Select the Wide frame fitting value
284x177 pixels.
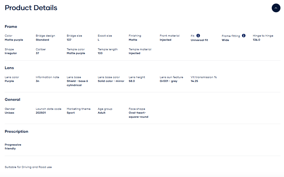pyautogui.click(x=225, y=40)
